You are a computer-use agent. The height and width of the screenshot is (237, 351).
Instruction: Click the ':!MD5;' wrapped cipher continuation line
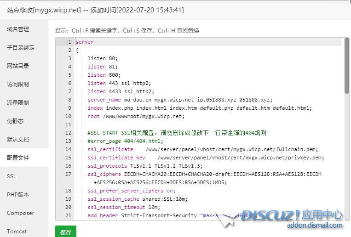click(160, 182)
